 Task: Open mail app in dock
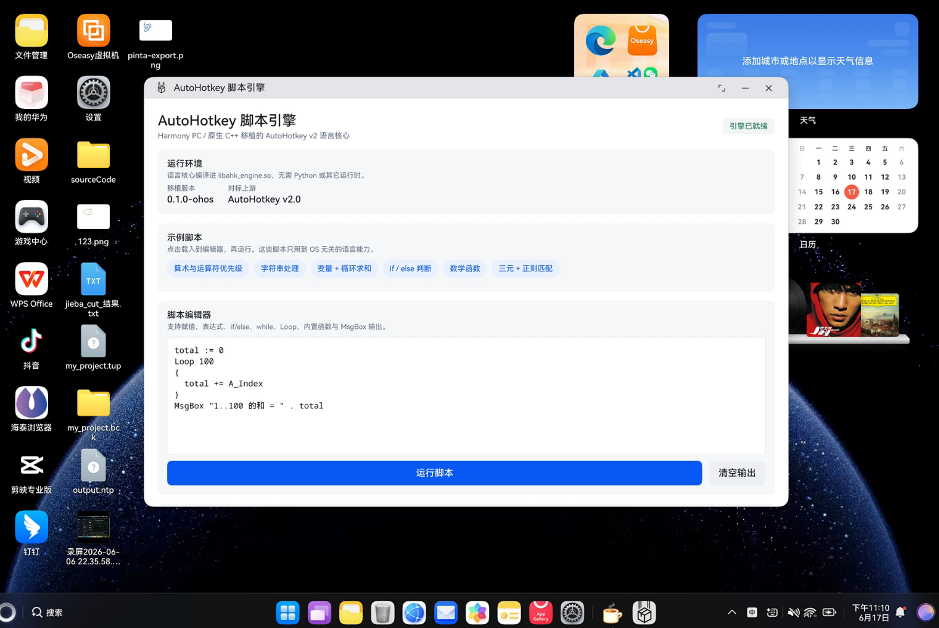point(446,612)
